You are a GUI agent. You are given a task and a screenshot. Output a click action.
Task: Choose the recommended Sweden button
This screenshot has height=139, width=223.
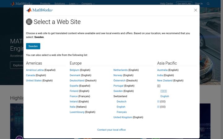[33, 46]
